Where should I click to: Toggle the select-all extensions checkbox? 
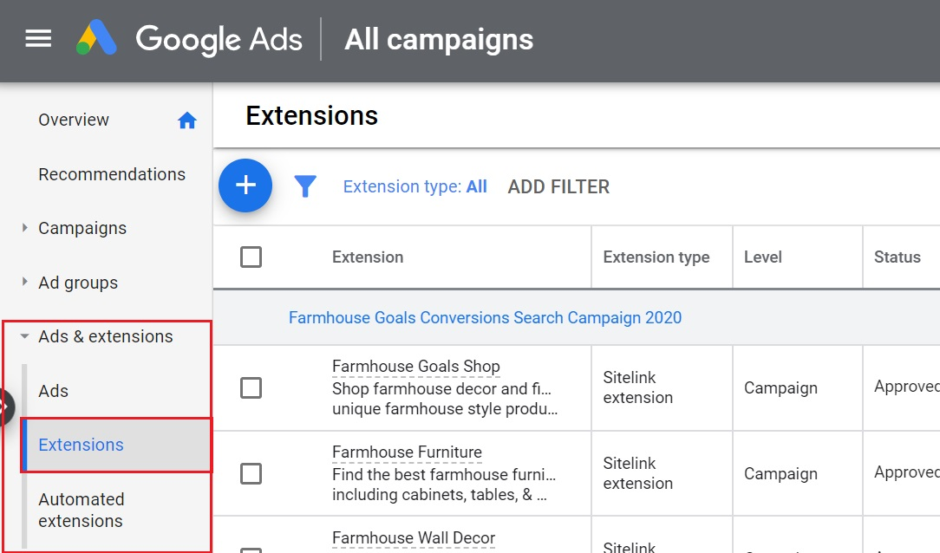251,257
